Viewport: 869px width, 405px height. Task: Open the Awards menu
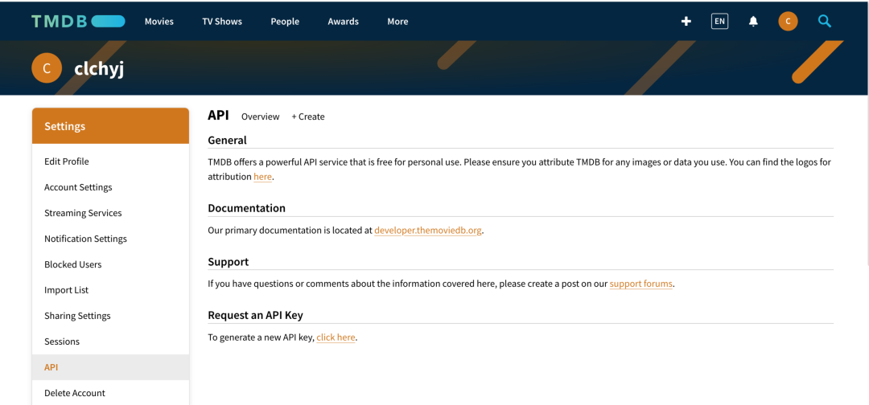click(343, 22)
